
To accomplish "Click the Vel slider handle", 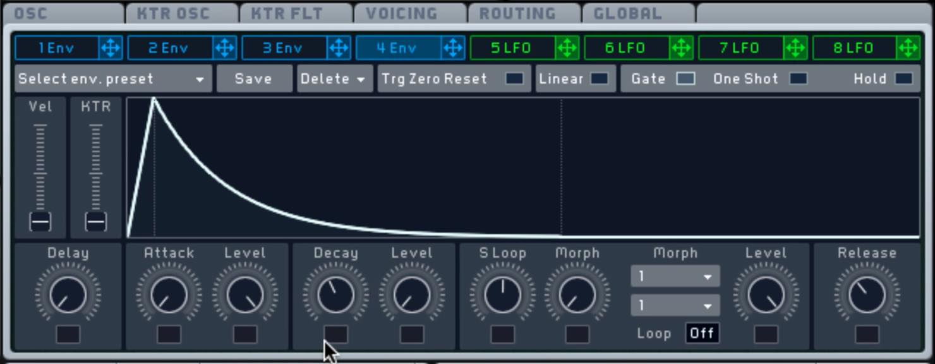I will (x=40, y=222).
